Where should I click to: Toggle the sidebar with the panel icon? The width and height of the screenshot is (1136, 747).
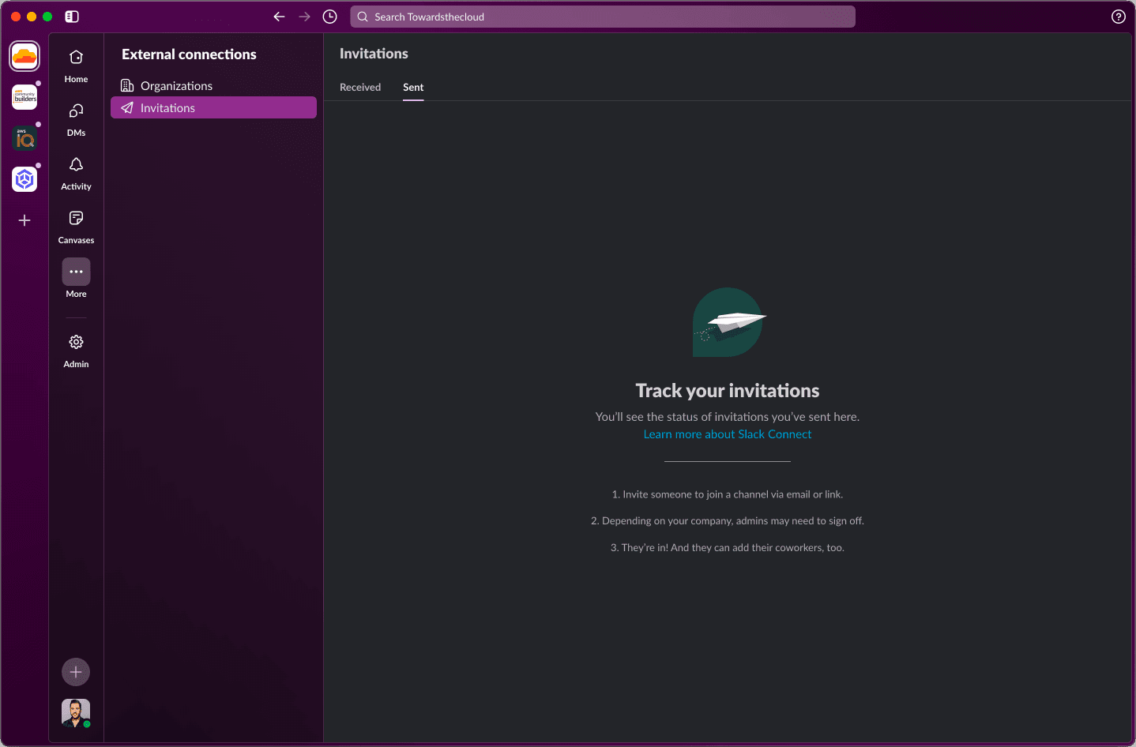(x=71, y=16)
